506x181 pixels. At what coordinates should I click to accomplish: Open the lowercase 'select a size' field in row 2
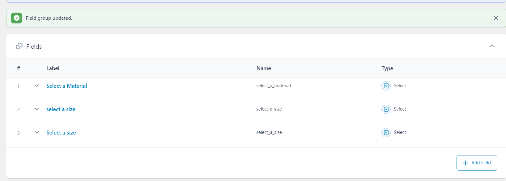(x=61, y=109)
